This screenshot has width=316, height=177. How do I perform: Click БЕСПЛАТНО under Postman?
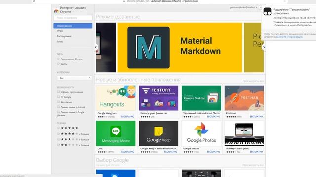256,117
